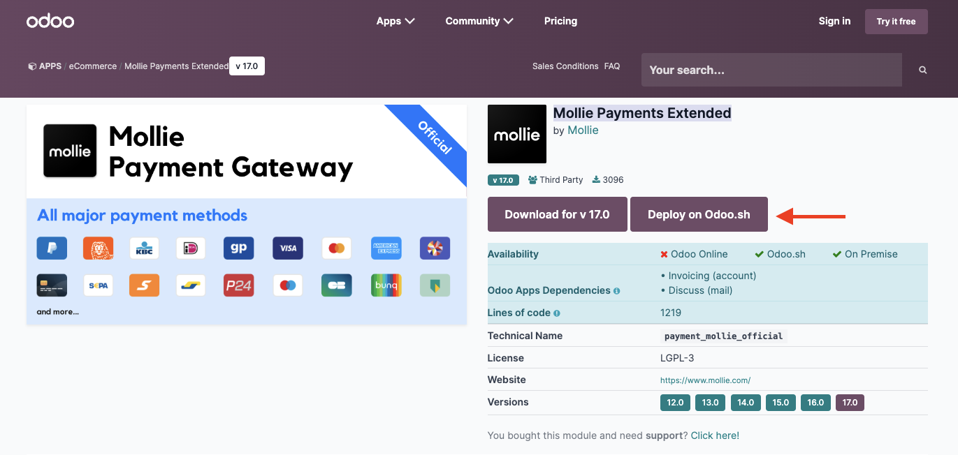The image size is (958, 455).
Task: Click the LGPL-3 license value
Action: (677, 358)
